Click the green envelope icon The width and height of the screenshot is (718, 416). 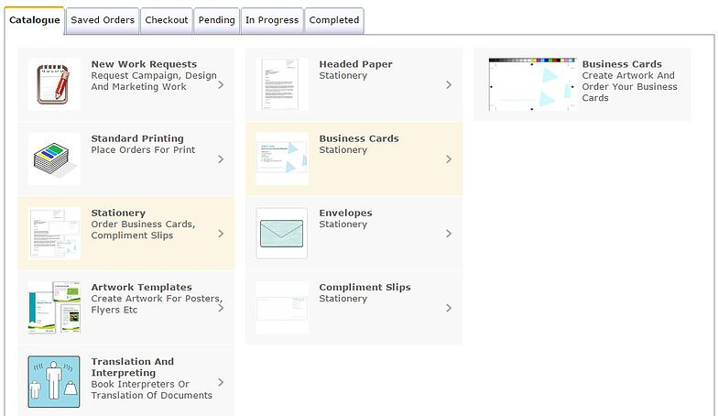coord(282,233)
